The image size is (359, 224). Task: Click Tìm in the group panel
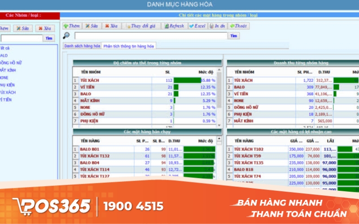click(49, 38)
